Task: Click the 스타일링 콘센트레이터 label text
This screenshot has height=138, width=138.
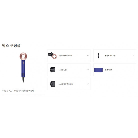Action: [66, 84]
